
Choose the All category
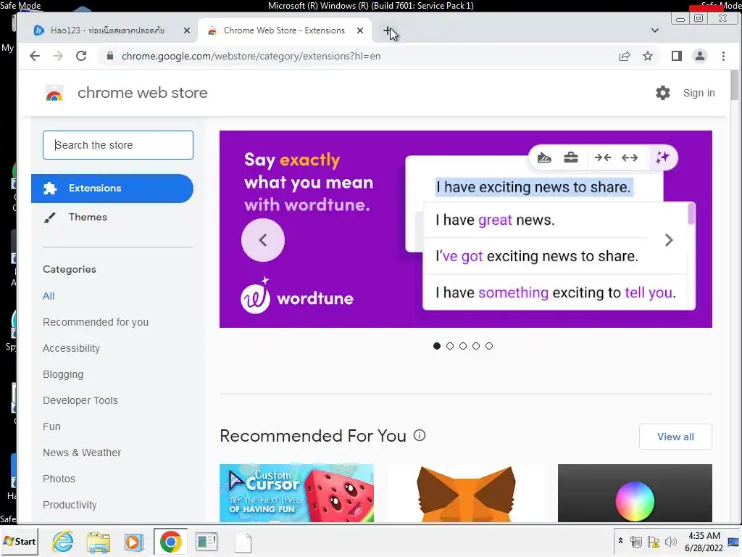[49, 296]
